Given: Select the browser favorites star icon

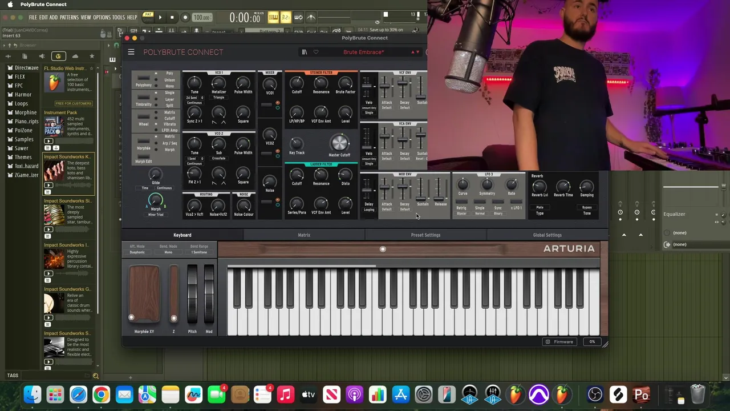Looking at the screenshot, I should [x=91, y=56].
